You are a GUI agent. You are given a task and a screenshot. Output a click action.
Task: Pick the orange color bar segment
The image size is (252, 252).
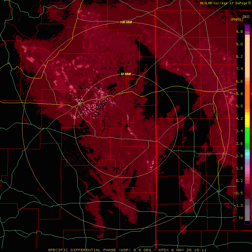click(x=247, y=96)
